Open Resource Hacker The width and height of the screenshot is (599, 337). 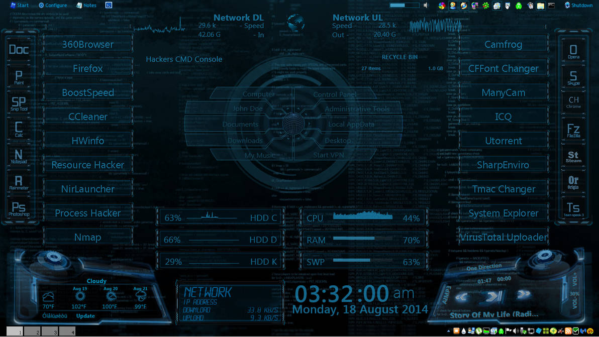(x=88, y=165)
